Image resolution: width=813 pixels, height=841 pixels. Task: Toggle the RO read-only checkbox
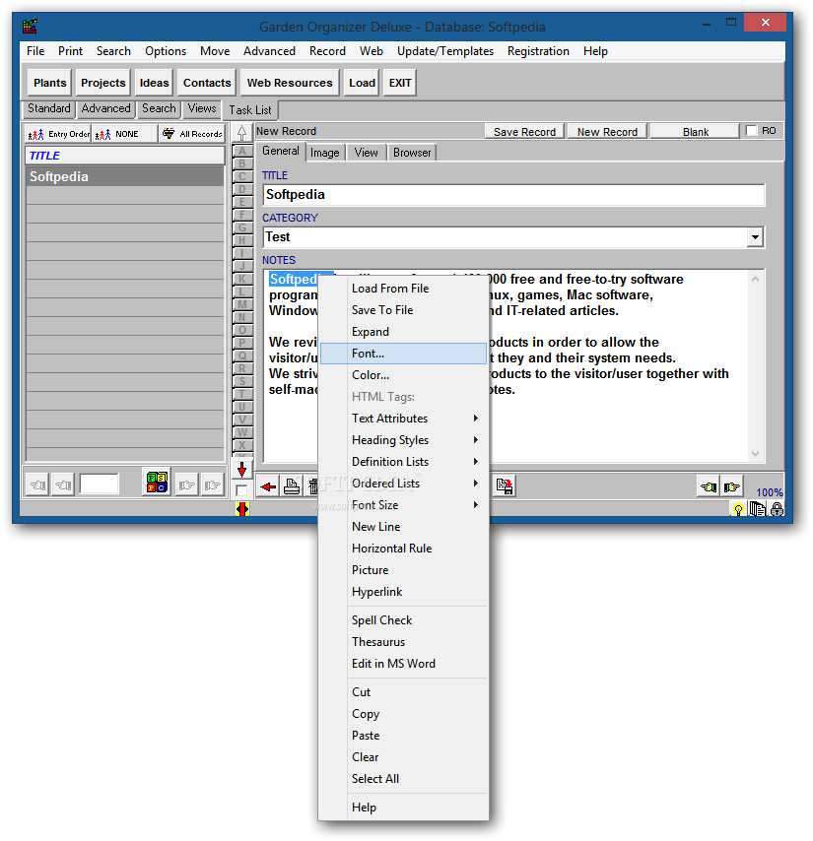(751, 131)
